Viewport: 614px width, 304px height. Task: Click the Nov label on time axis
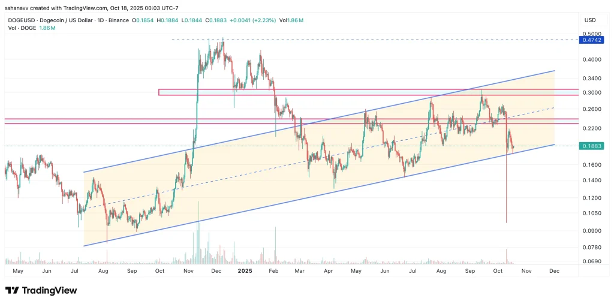pos(526,271)
